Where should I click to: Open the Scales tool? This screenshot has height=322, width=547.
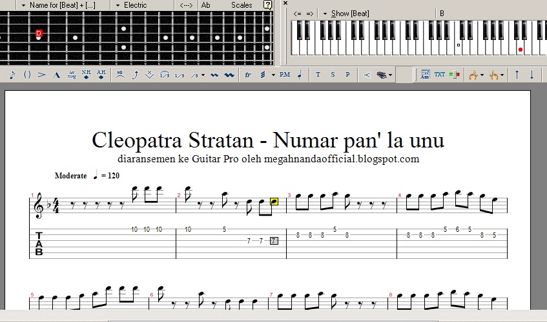pyautogui.click(x=242, y=5)
